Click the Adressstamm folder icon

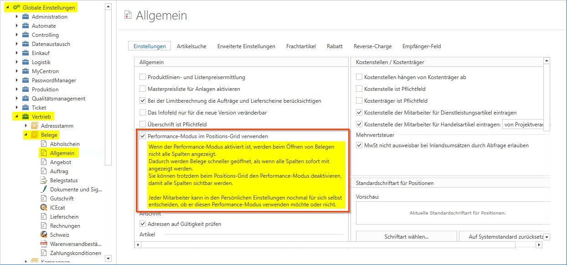pyautogui.click(x=34, y=126)
